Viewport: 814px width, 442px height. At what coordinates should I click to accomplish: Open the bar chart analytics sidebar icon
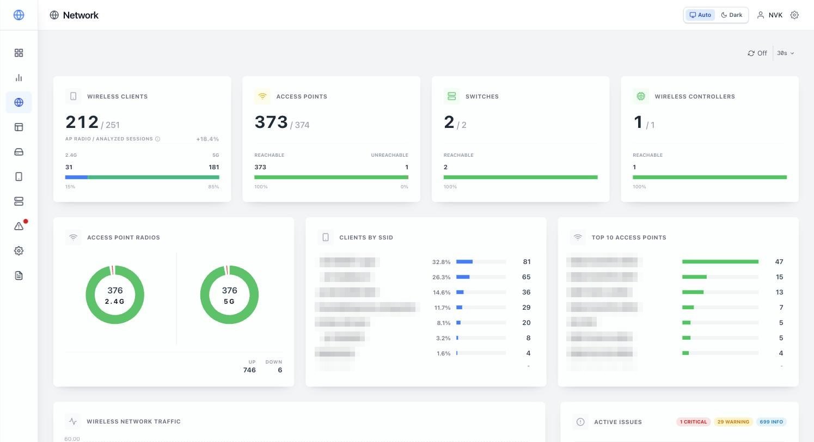(x=19, y=77)
